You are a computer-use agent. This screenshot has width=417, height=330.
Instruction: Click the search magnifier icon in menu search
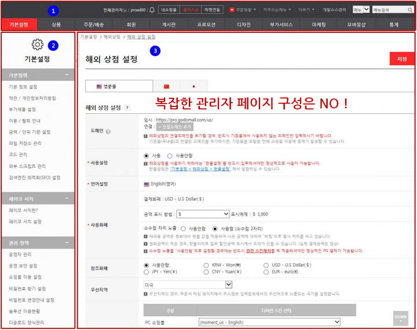410,10
